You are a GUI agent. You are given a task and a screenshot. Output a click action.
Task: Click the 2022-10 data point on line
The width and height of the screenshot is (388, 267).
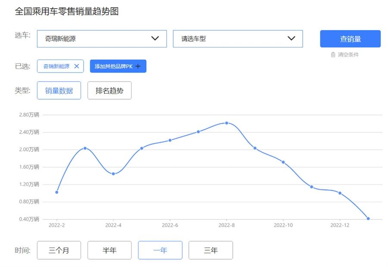tap(283, 162)
